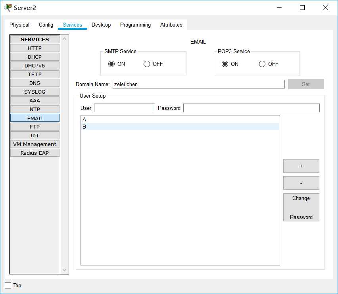Select the IoT service

point(35,135)
